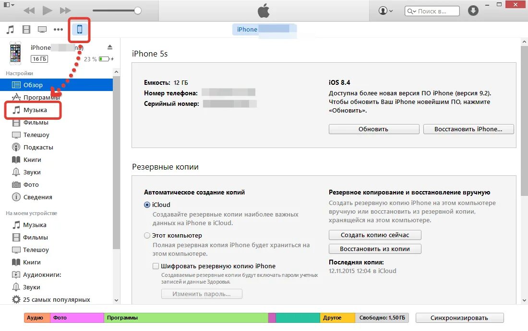Open the TV Shows library icon in toolbar
The image size is (528, 331).
42,30
